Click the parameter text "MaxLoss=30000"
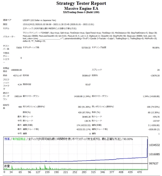The height and width of the screenshot is (176, 162). pyautogui.click(x=30, y=36)
